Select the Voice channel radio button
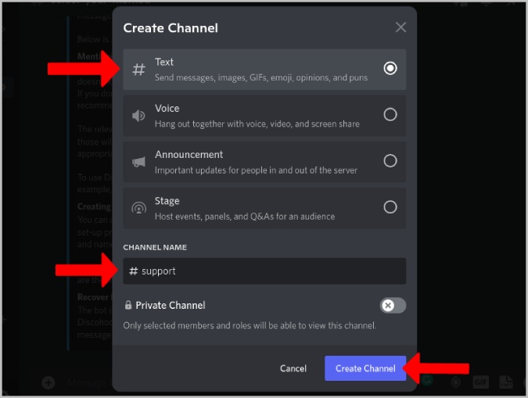 (390, 114)
